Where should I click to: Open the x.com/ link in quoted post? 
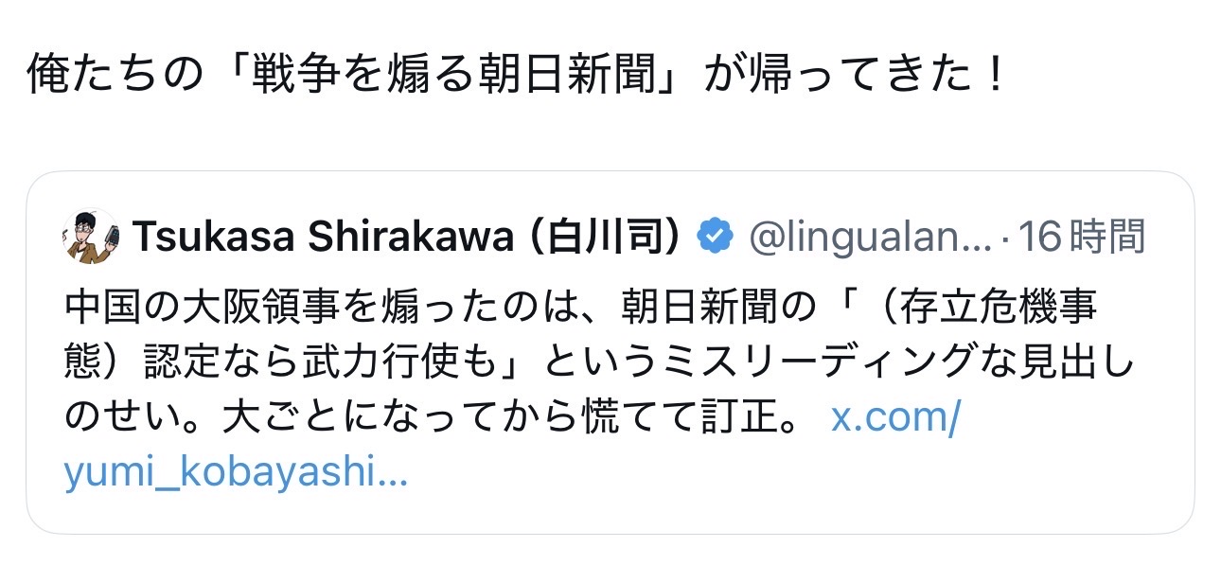click(895, 418)
